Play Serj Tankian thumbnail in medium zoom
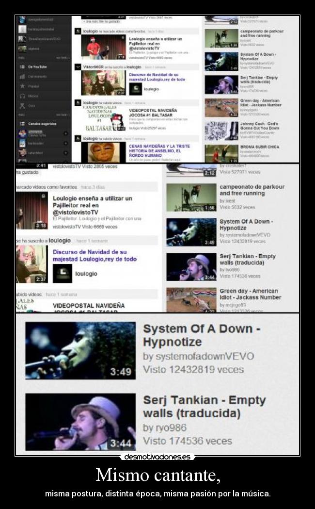The width and height of the screenshot is (315, 509). (191, 267)
